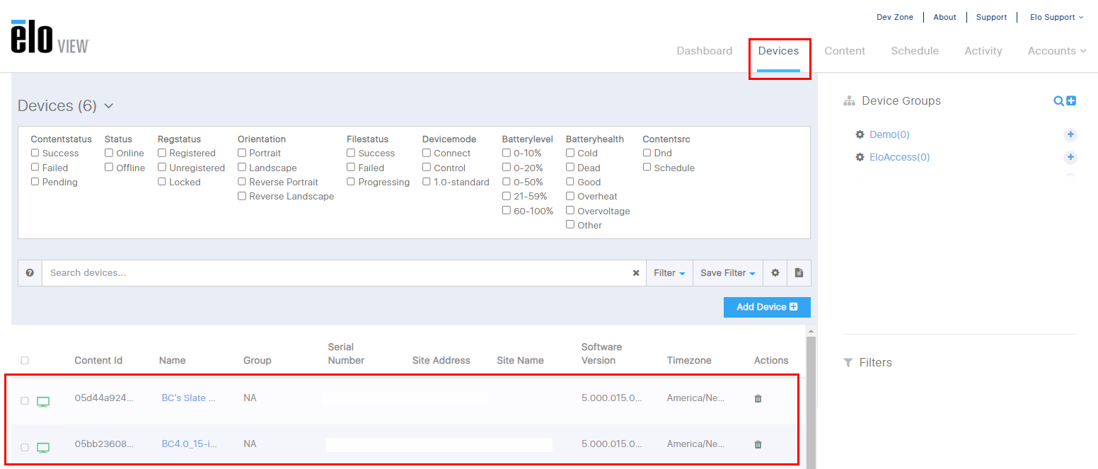Open the Save Filter dropdown
The height and width of the screenshot is (469, 1098).
728,273
